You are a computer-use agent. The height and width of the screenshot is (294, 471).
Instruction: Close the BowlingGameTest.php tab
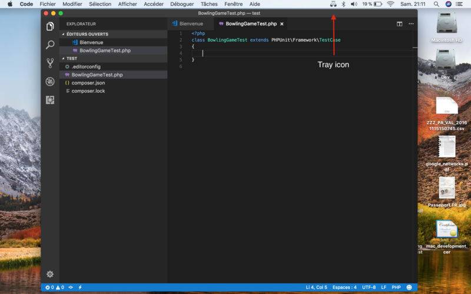[282, 24]
